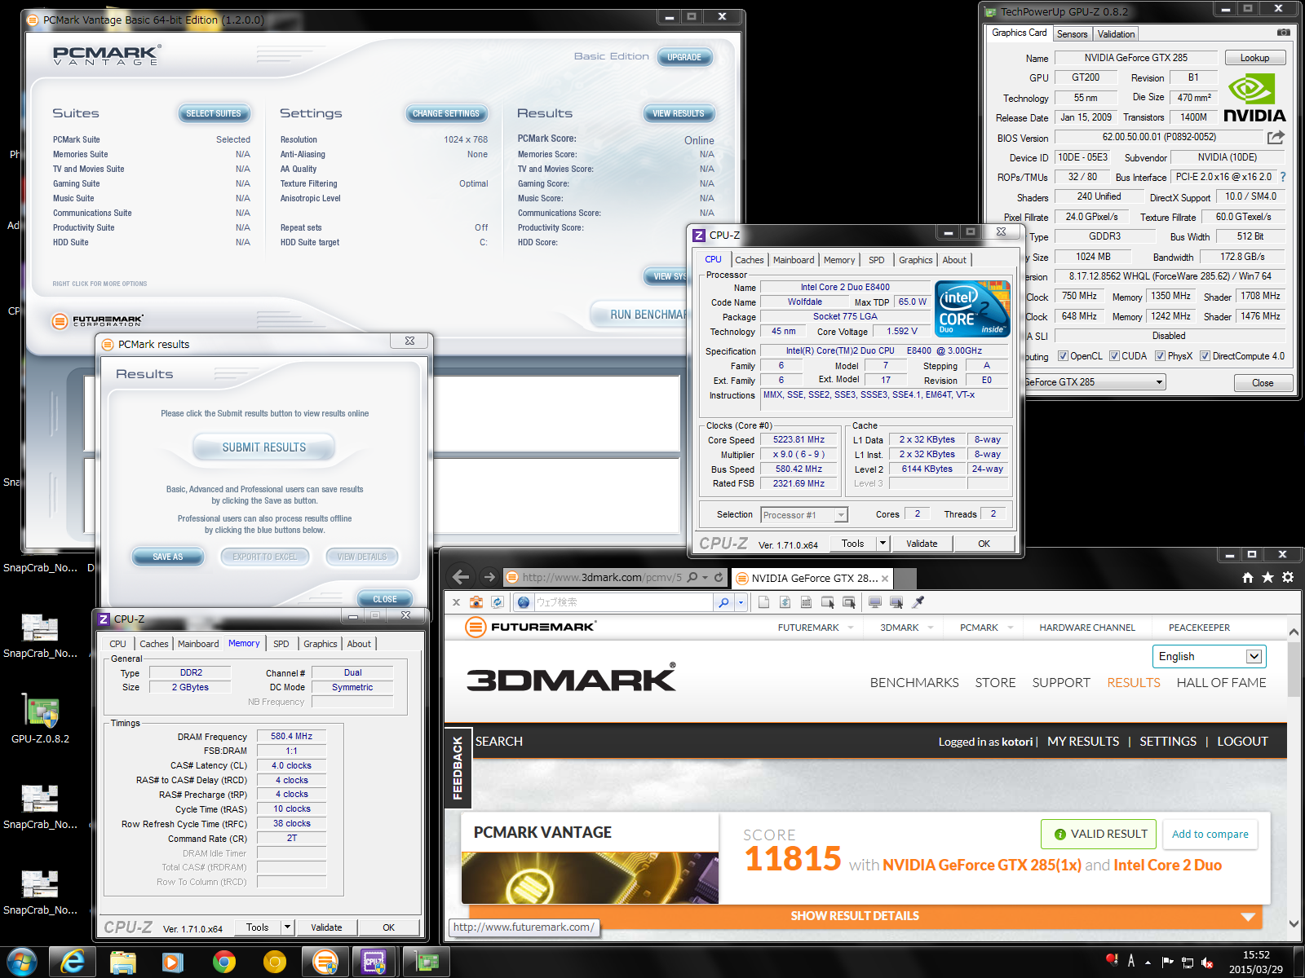
Task: Toggle PhysX checkbox in GPU-Z
Action: tap(1160, 356)
